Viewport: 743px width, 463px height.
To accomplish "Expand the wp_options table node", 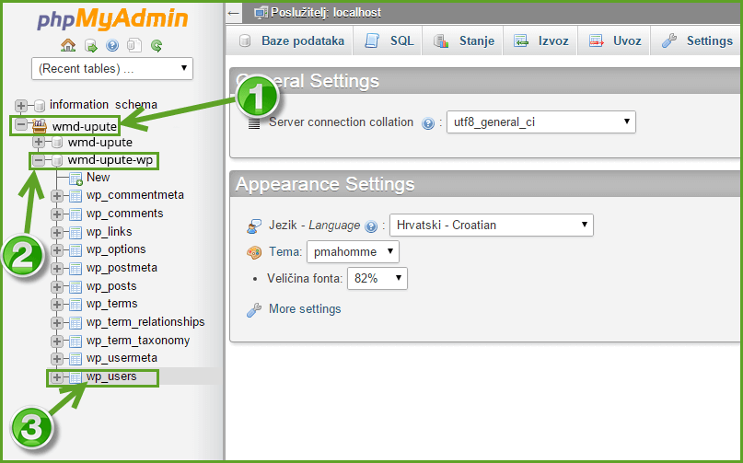I will (57, 250).
